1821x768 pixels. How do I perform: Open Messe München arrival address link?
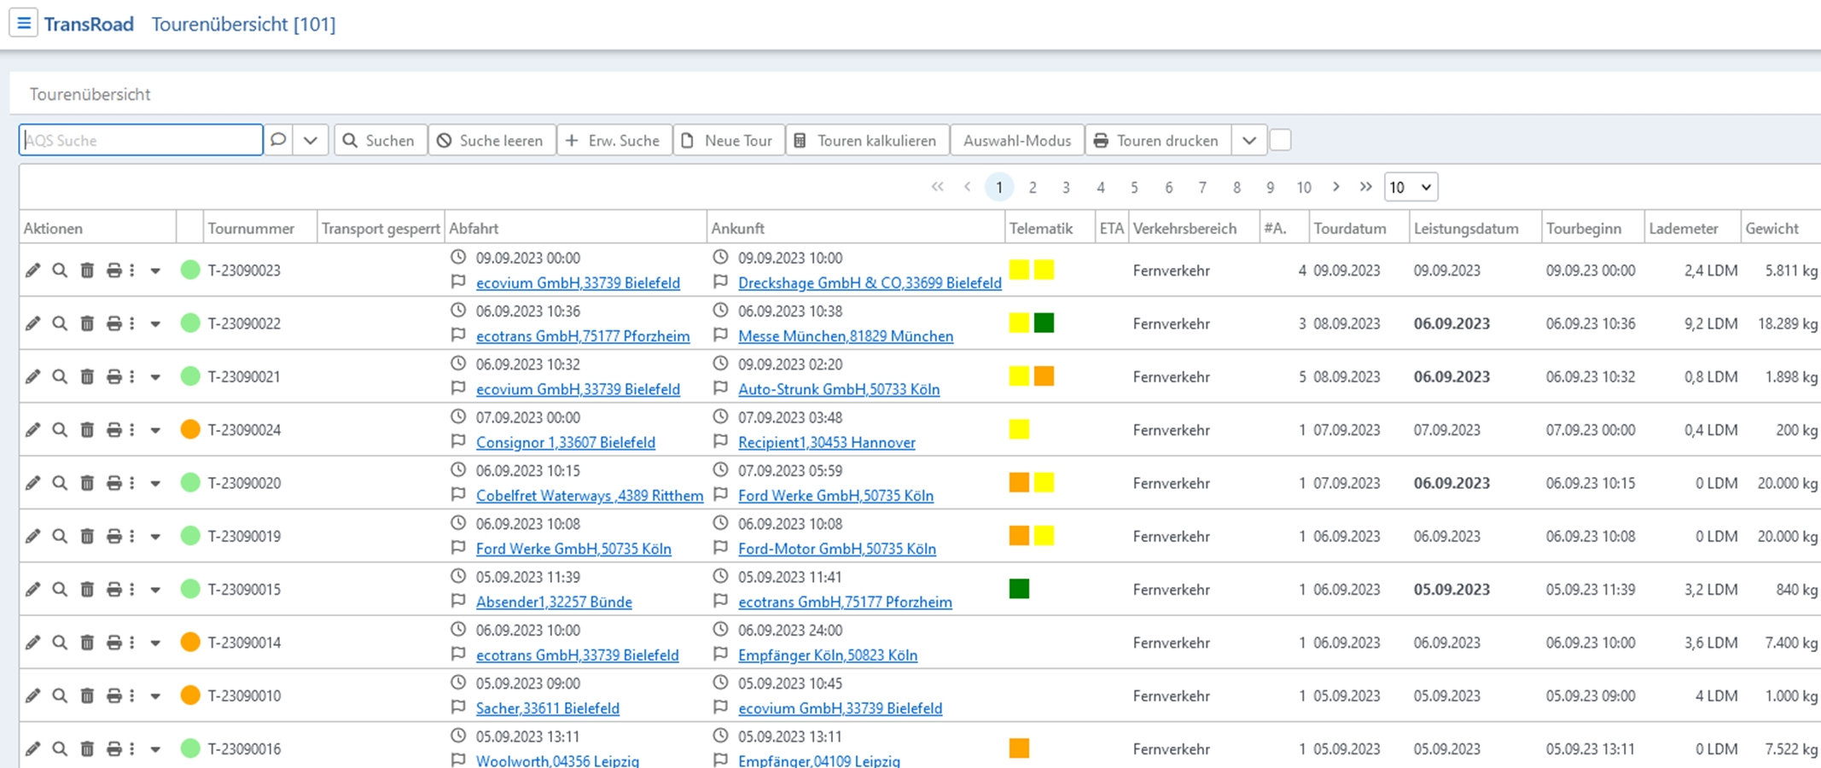[x=846, y=335]
